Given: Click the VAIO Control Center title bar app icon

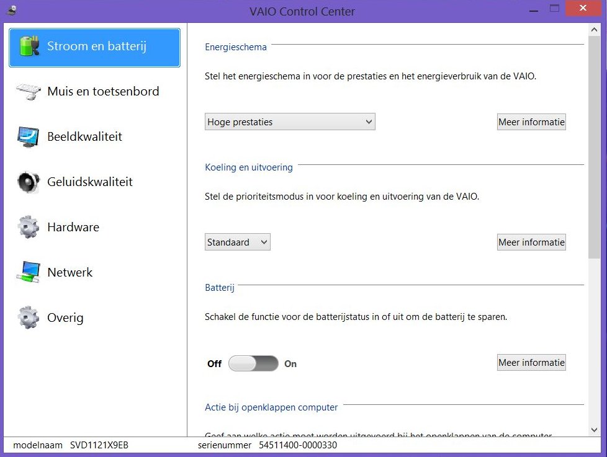Looking at the screenshot, I should tap(12, 10).
